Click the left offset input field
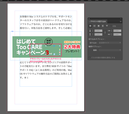 (117, 31)
